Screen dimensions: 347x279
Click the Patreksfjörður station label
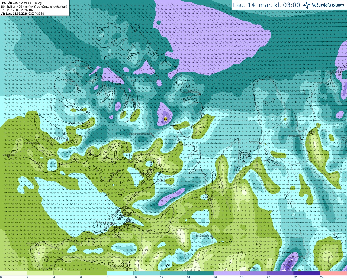coord(32,142)
